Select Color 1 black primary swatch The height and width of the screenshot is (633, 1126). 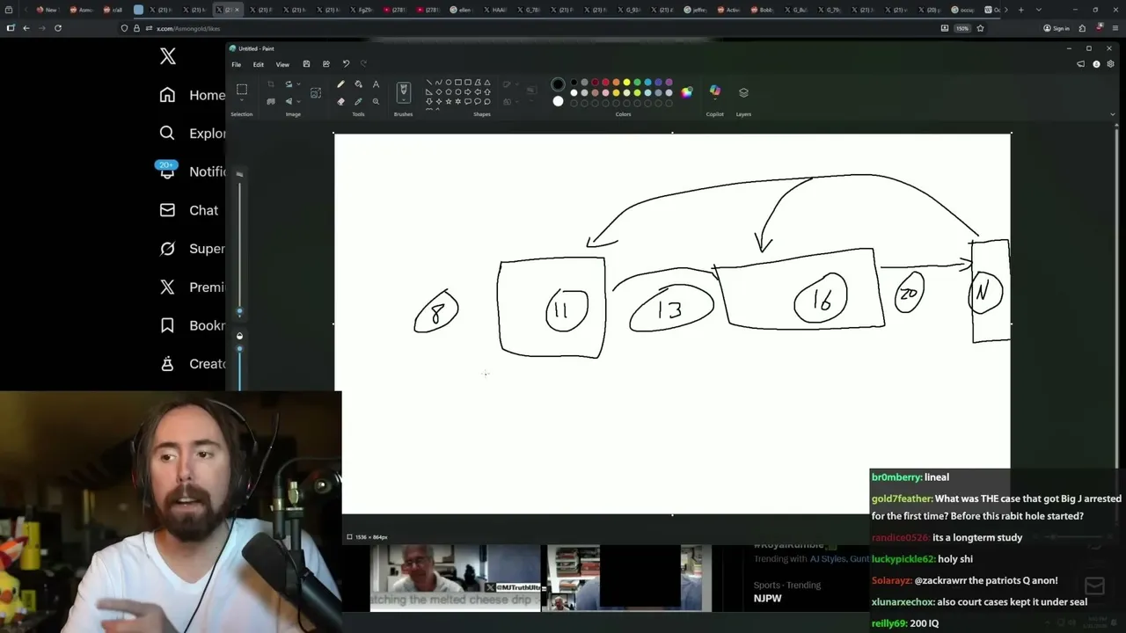[x=558, y=84]
